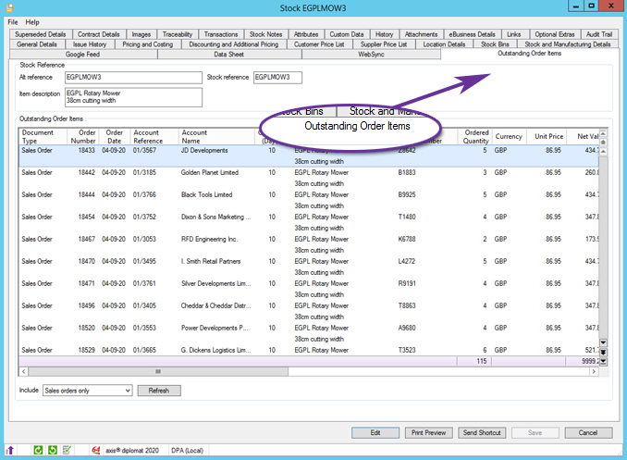Select the Golden Planet Limited order row
This screenshot has height=460, width=627.
point(309,178)
